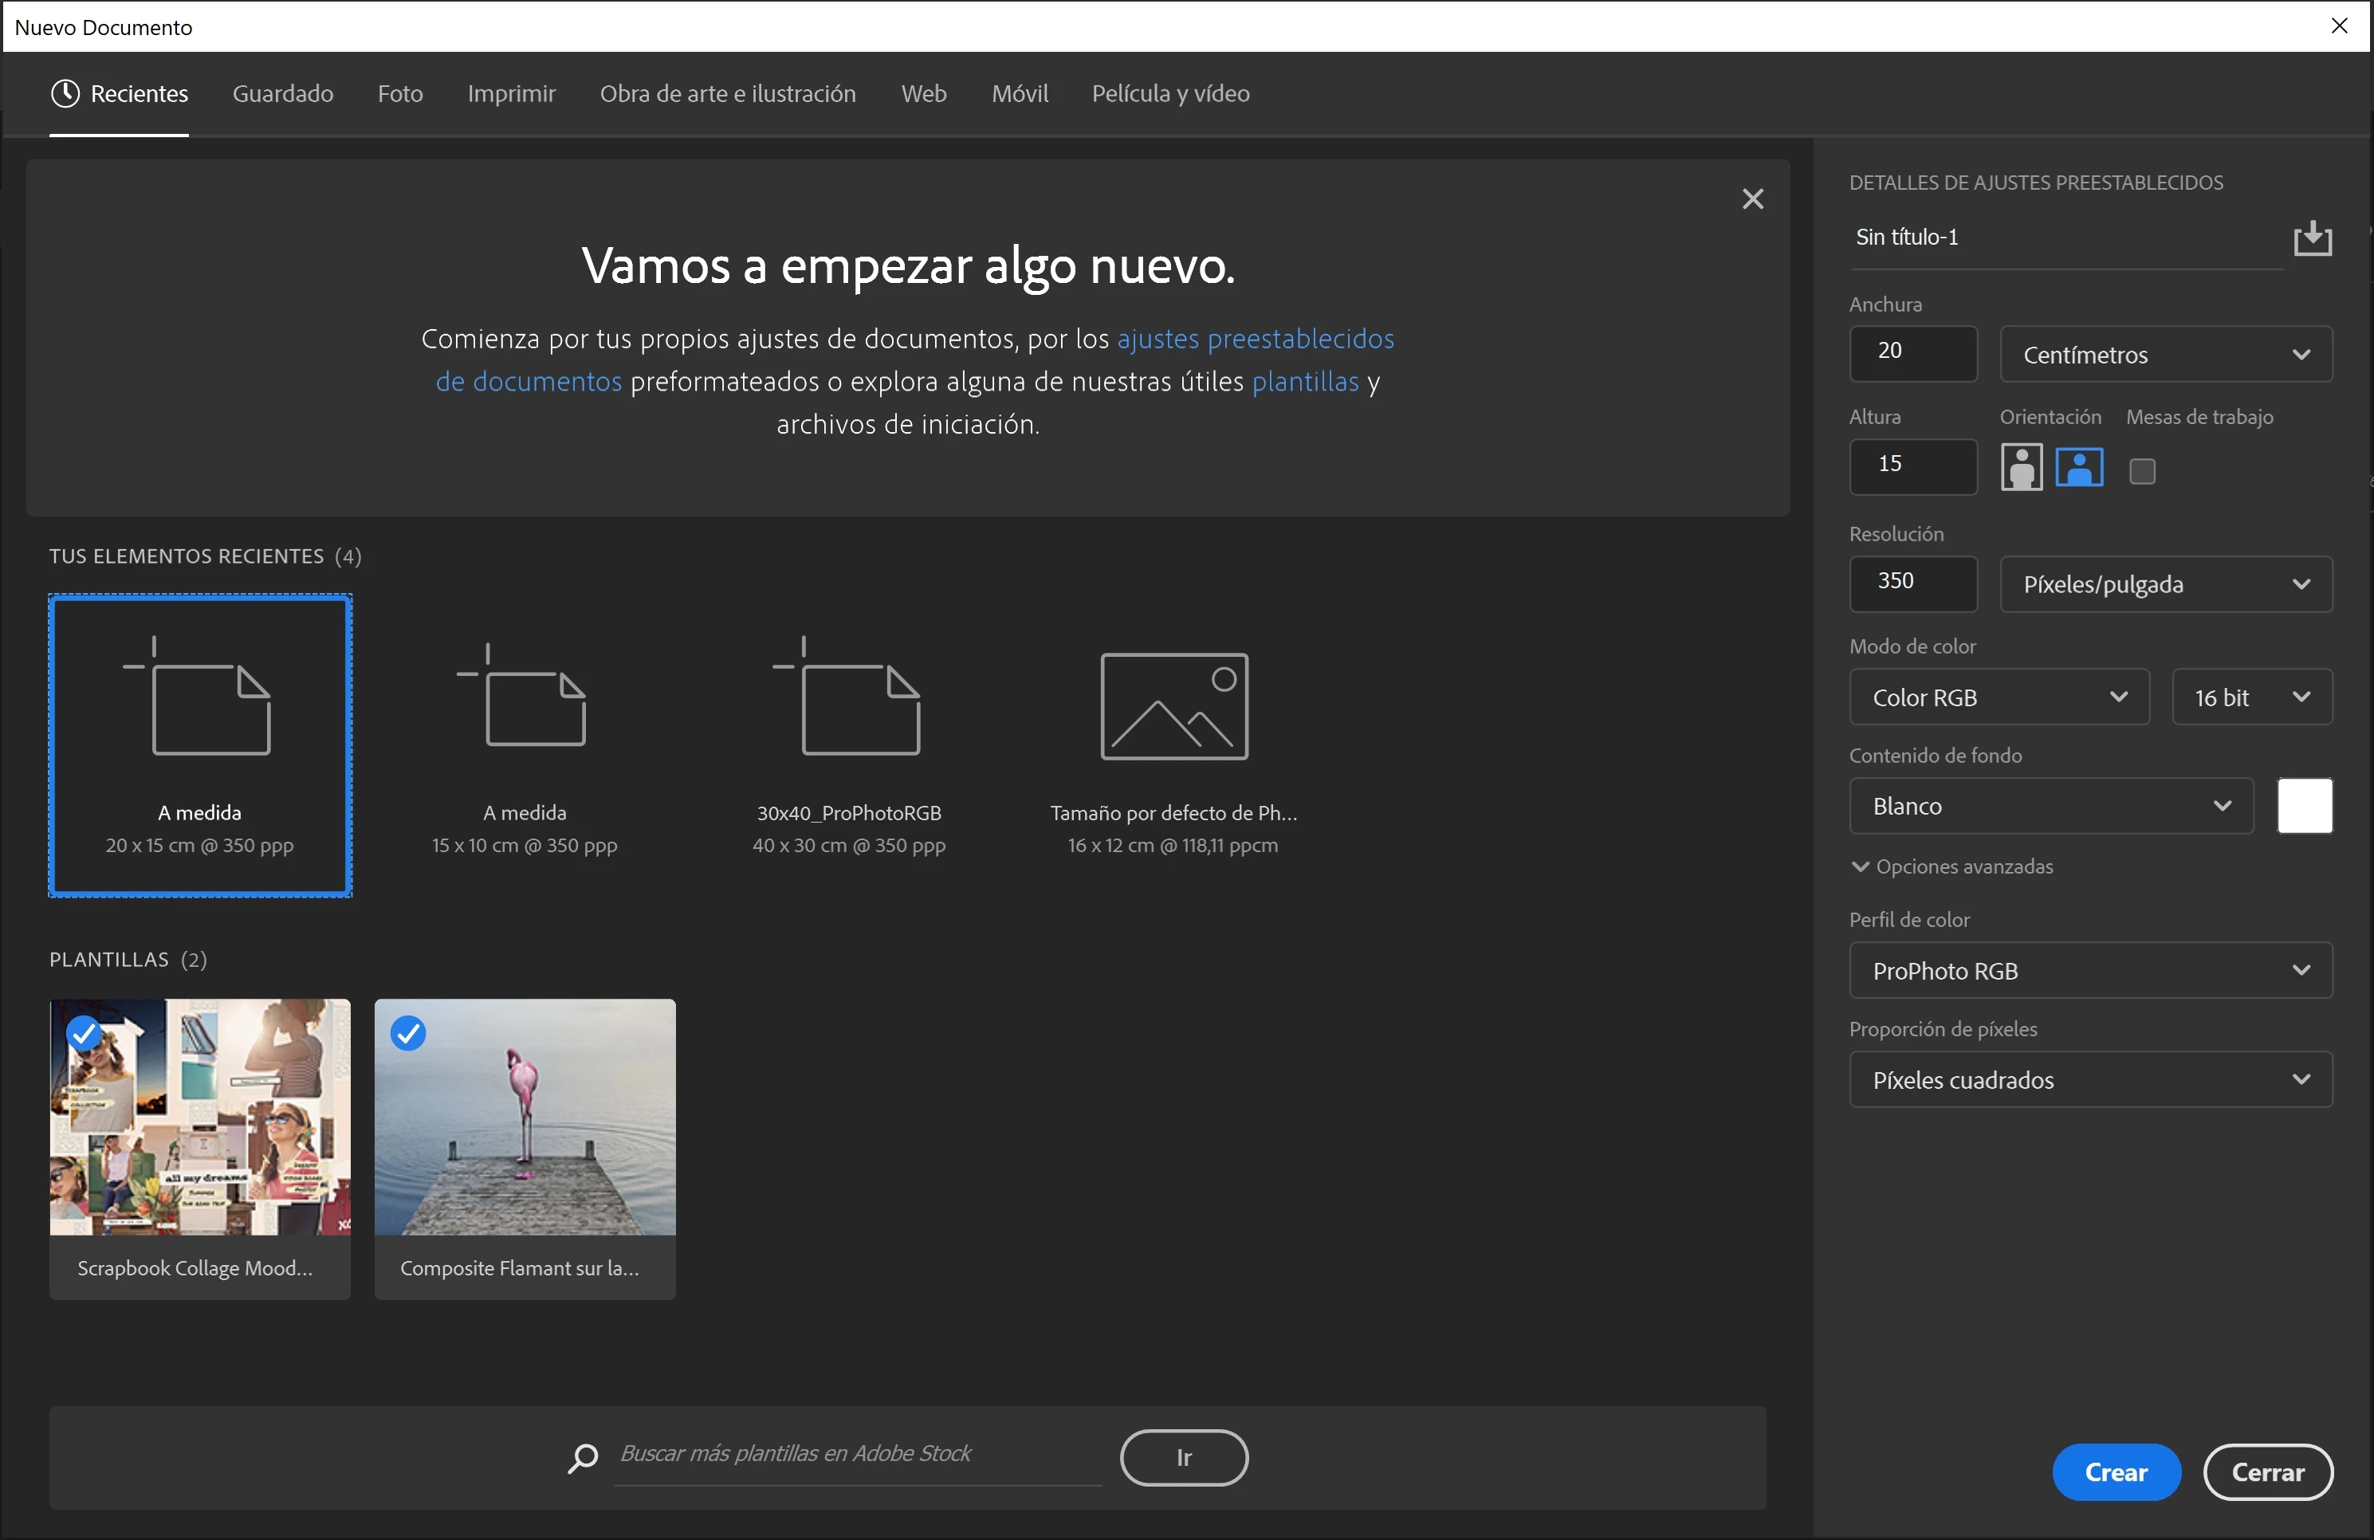Click the magnifier search icon for Adobe Stock
The height and width of the screenshot is (1540, 2374).
(583, 1457)
